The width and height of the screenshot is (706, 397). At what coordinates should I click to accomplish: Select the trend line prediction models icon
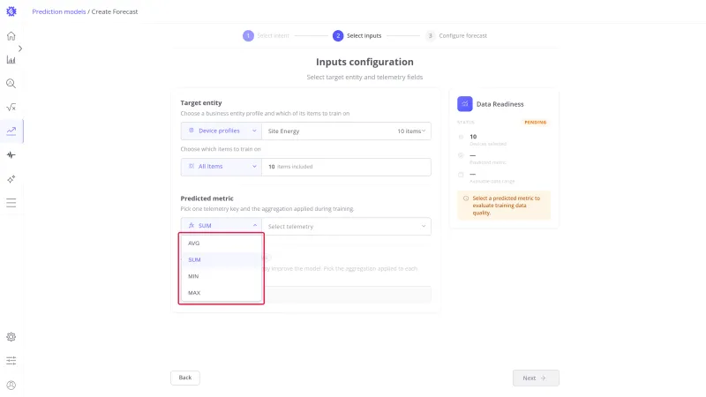[x=11, y=131]
